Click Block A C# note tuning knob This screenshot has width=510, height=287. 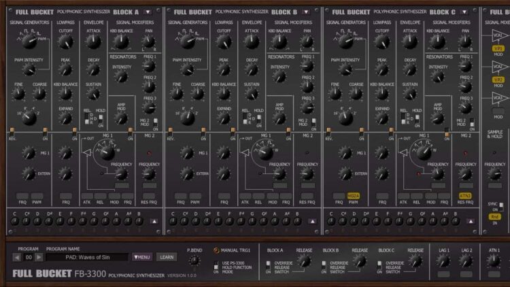[x=26, y=222]
